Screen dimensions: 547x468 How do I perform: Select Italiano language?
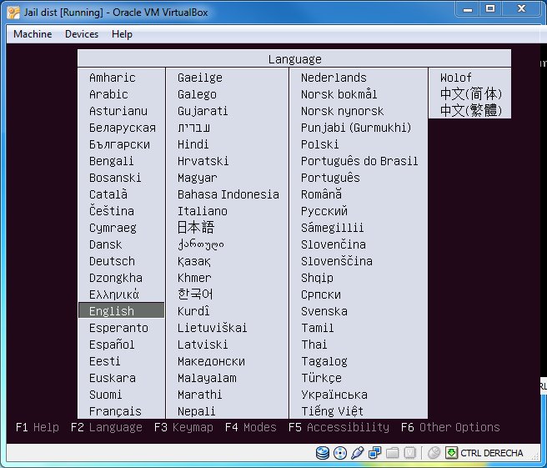203,211
